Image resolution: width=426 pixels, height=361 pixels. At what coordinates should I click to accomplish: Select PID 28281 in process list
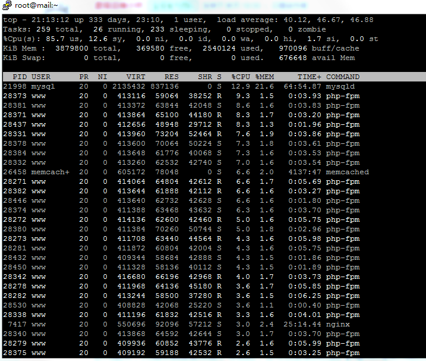15,249
